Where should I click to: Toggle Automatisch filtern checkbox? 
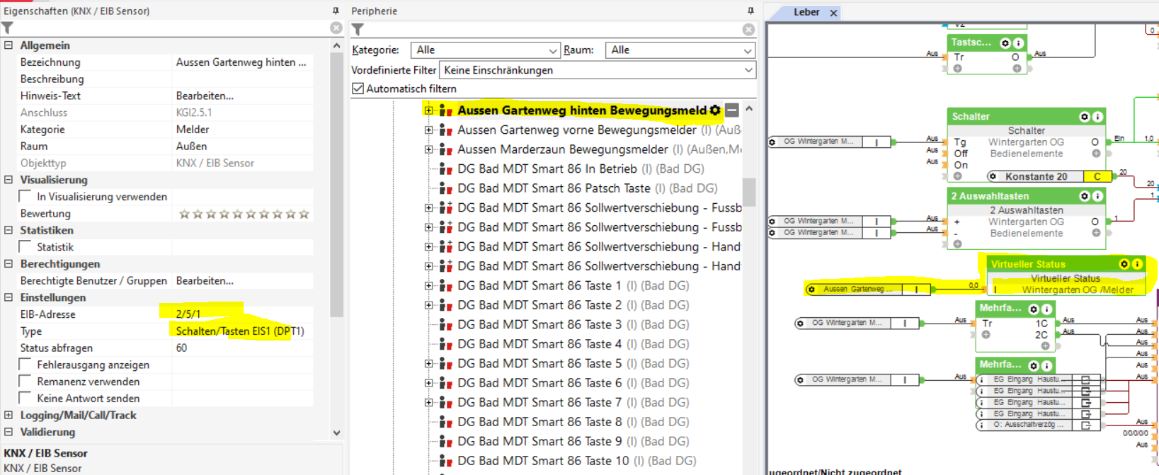[x=358, y=89]
